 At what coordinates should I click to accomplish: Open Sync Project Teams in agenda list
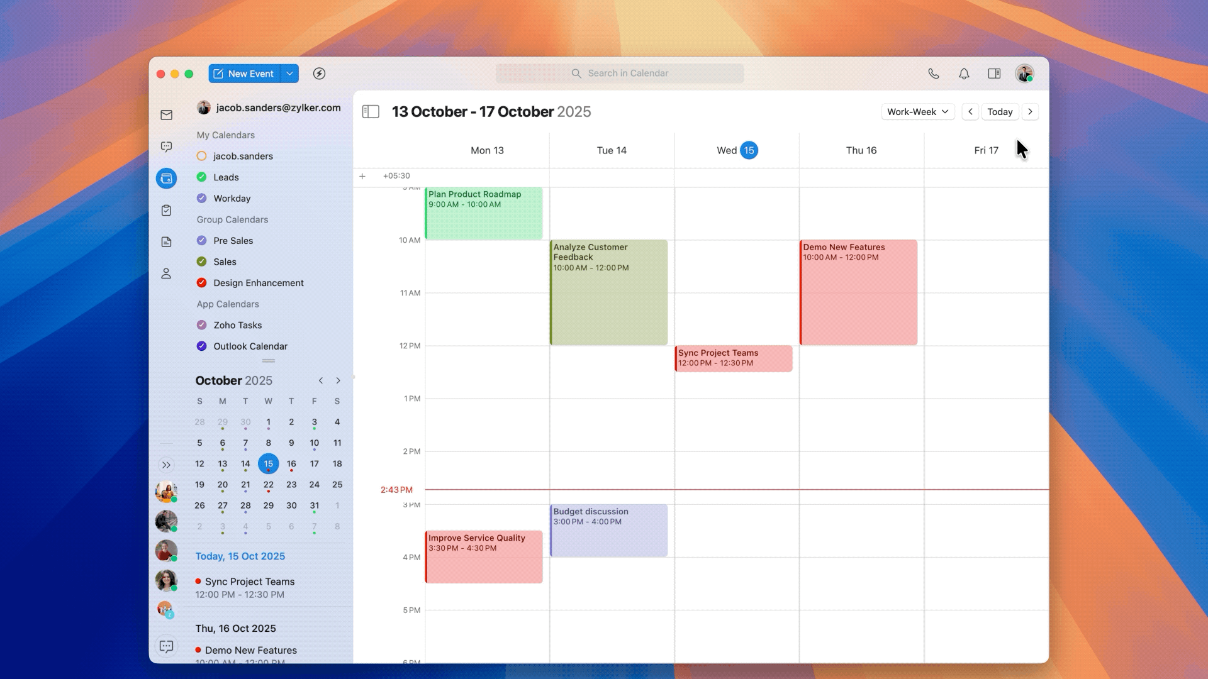250,582
